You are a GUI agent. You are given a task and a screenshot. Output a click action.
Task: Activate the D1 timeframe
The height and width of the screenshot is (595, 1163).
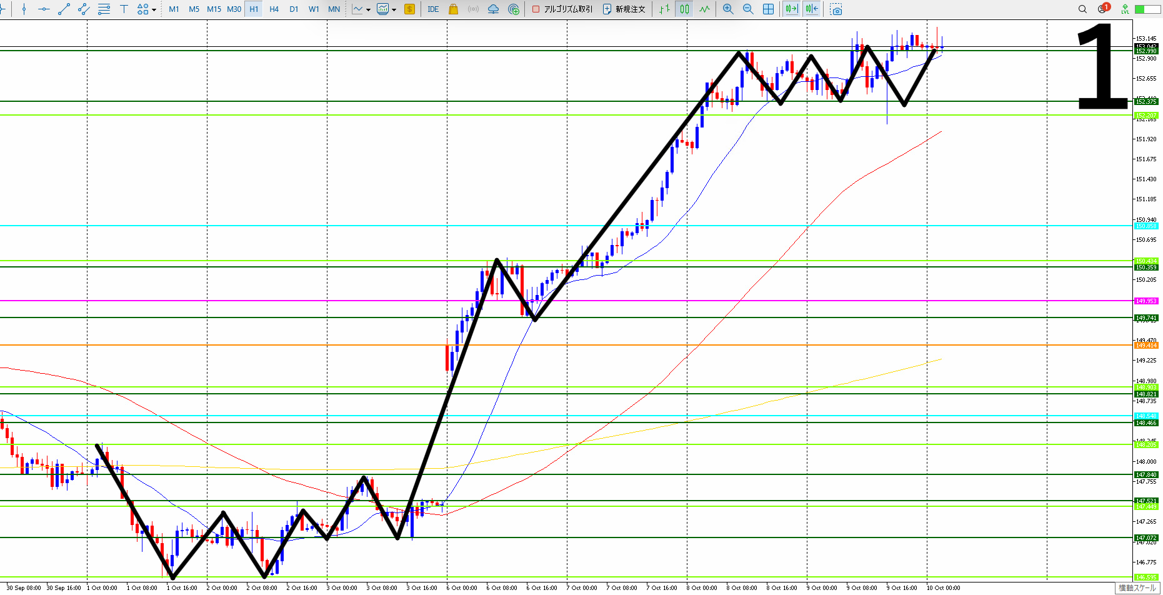[x=294, y=9]
